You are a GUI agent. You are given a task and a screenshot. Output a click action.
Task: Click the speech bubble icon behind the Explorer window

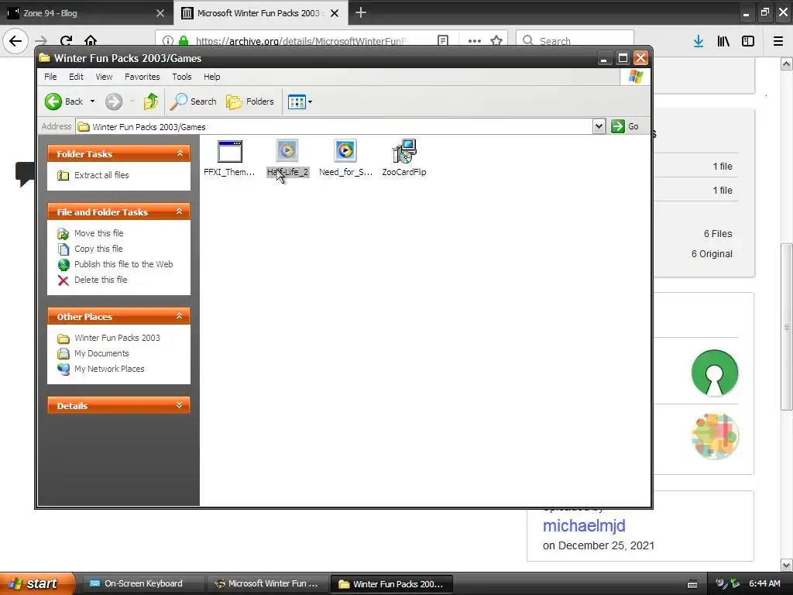click(24, 174)
